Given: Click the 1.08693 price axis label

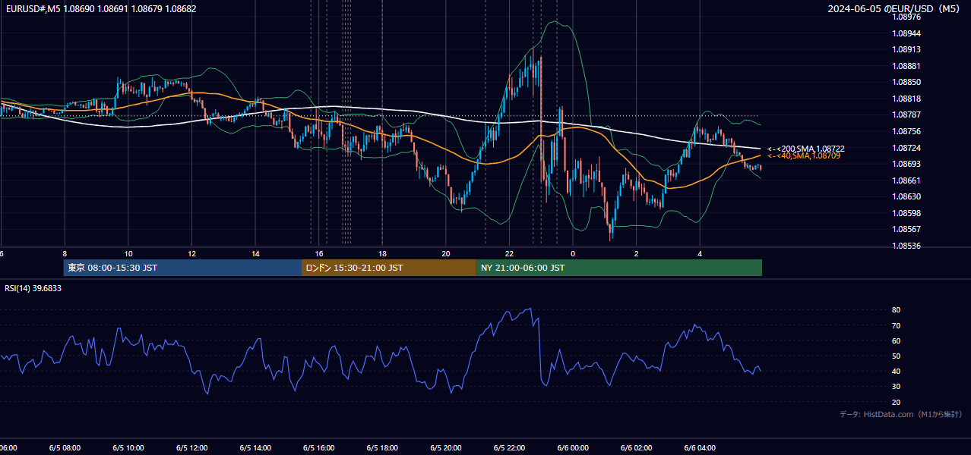Looking at the screenshot, I should pyautogui.click(x=906, y=164).
